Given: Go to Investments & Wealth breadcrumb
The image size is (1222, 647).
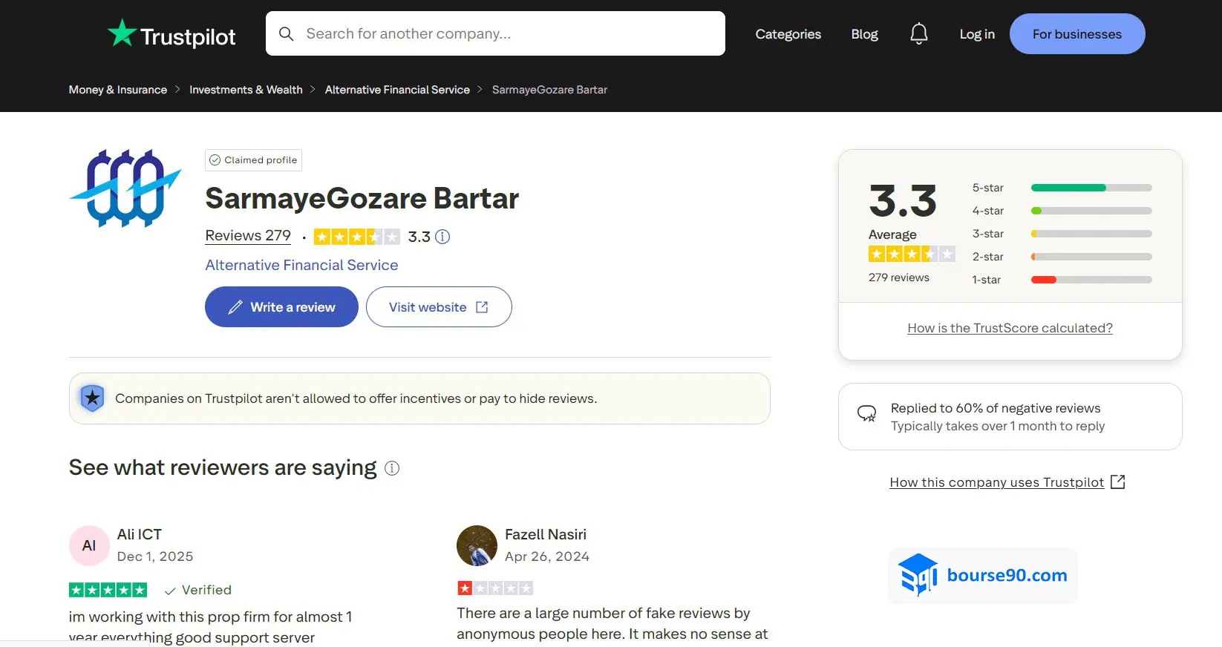Looking at the screenshot, I should [x=246, y=90].
